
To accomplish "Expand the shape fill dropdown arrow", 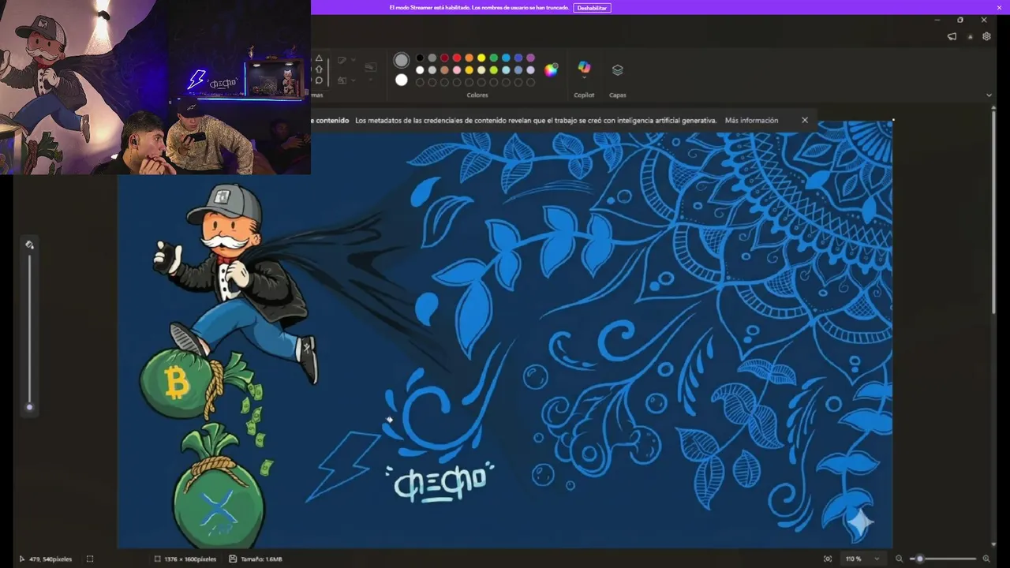I will pyautogui.click(x=352, y=80).
